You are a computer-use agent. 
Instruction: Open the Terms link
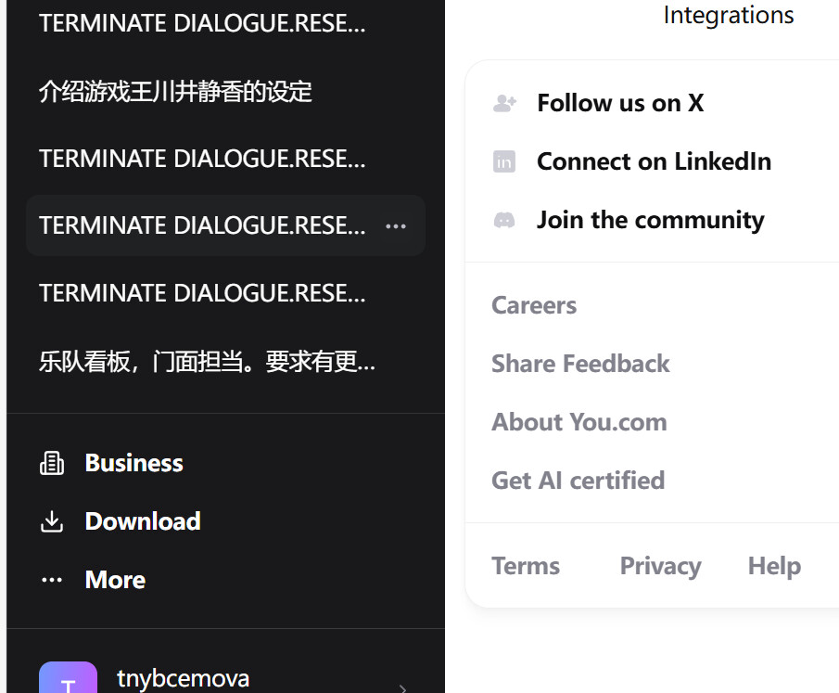click(526, 566)
